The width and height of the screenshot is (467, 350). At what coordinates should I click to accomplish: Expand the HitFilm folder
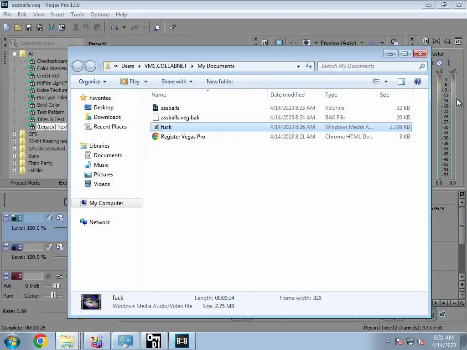pyautogui.click(x=14, y=170)
